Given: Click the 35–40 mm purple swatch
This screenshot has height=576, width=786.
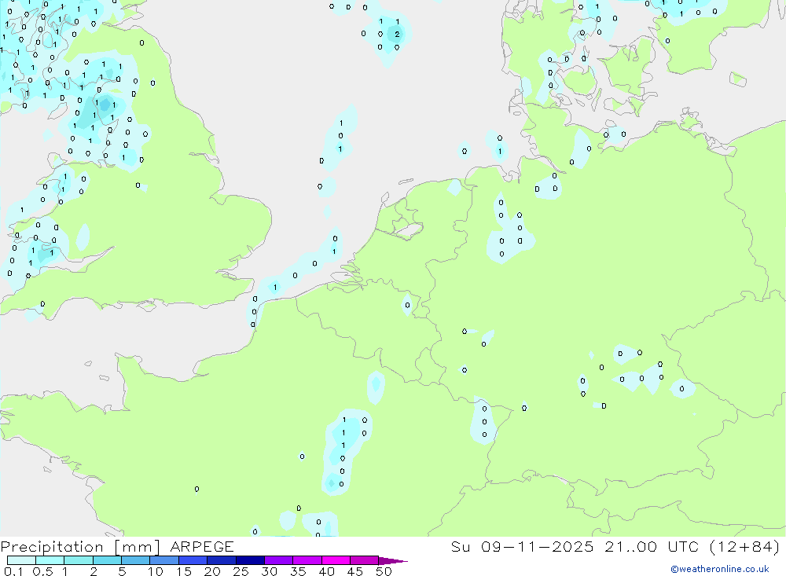Looking at the screenshot, I should click(x=307, y=560).
